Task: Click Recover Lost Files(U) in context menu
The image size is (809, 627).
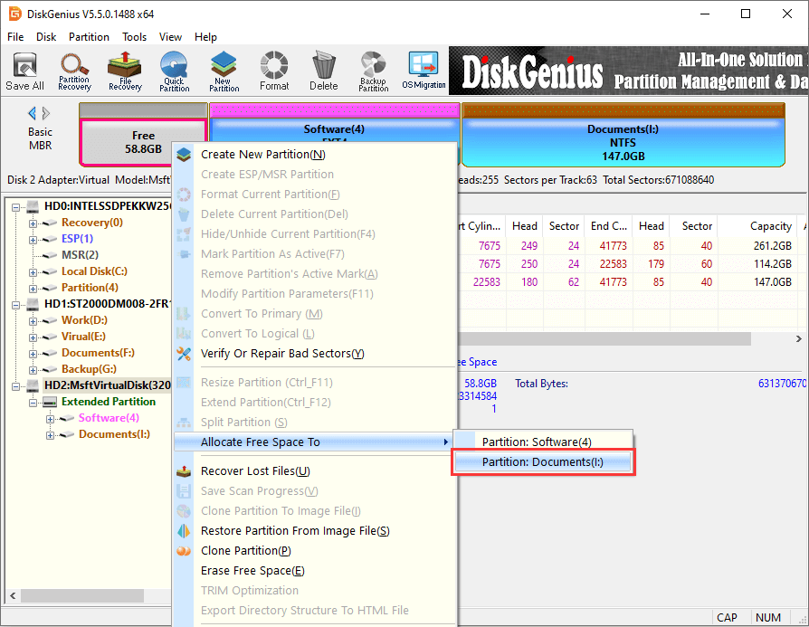Action: pos(254,471)
